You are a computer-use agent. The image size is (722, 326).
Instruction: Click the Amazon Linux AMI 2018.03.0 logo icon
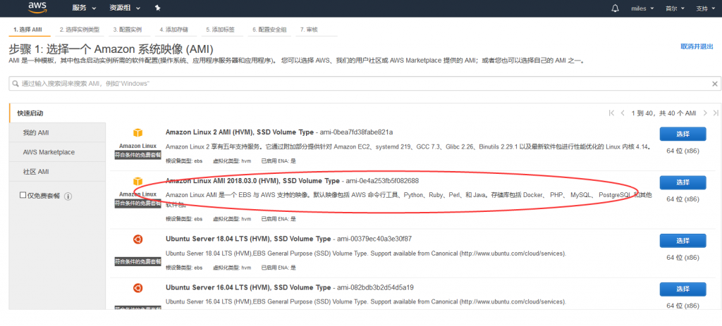pyautogui.click(x=137, y=182)
